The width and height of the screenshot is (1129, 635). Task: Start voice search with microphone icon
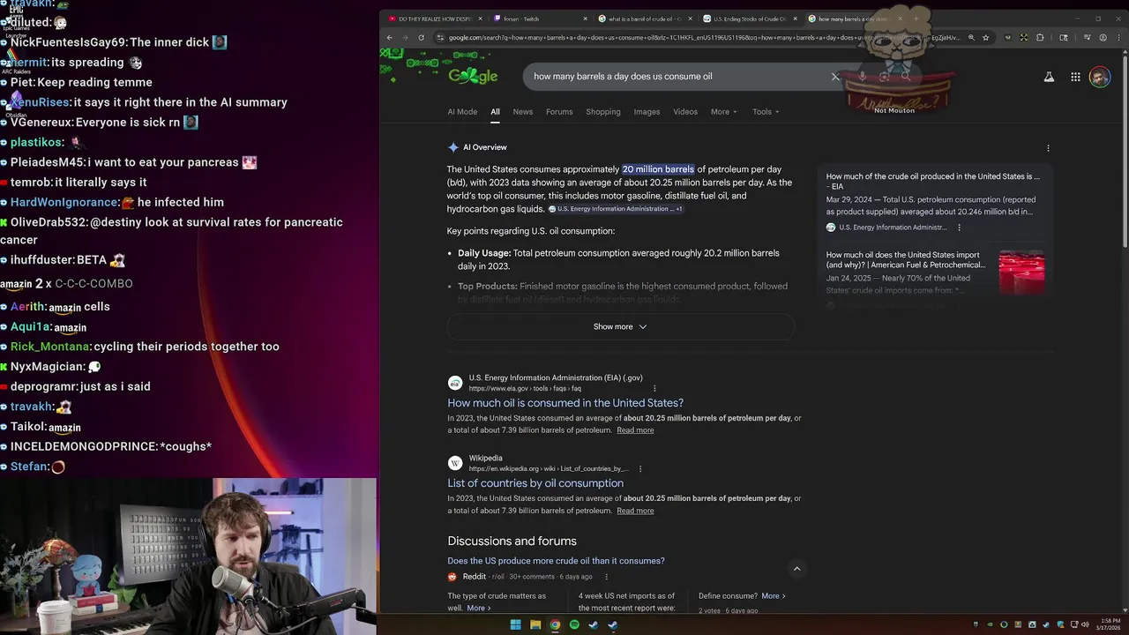(x=862, y=77)
